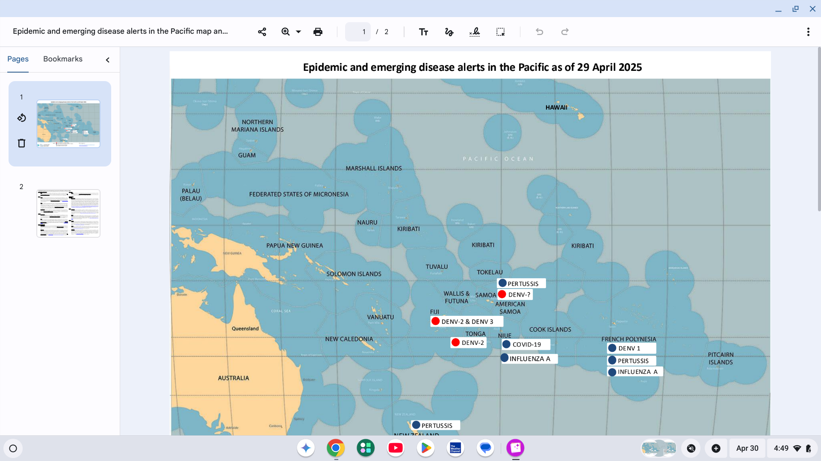Viewport: 821px width, 461px height.
Task: Open Chrome from the shelf
Action: [336, 448]
